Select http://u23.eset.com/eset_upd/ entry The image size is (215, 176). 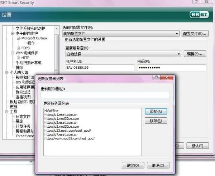(68, 131)
